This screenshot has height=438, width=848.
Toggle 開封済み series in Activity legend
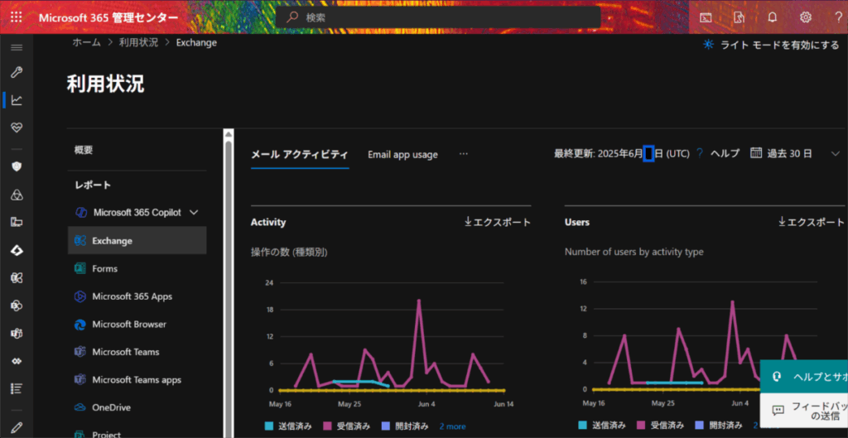(405, 426)
